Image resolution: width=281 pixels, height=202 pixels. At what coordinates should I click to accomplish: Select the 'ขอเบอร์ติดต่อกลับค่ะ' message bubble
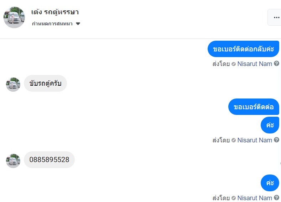[243, 49]
